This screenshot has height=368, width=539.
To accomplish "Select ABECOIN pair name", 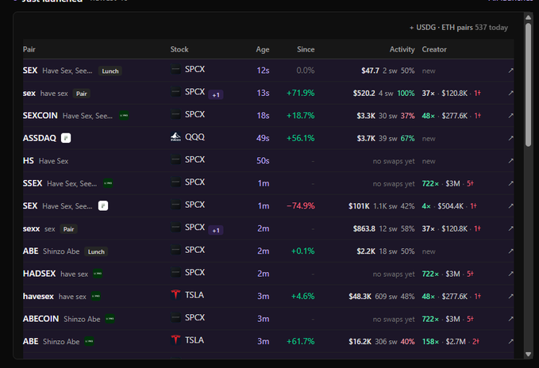I will pyautogui.click(x=41, y=319).
